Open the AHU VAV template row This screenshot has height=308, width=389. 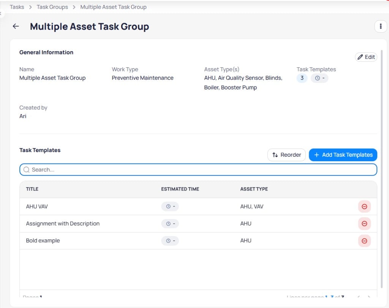coord(198,206)
